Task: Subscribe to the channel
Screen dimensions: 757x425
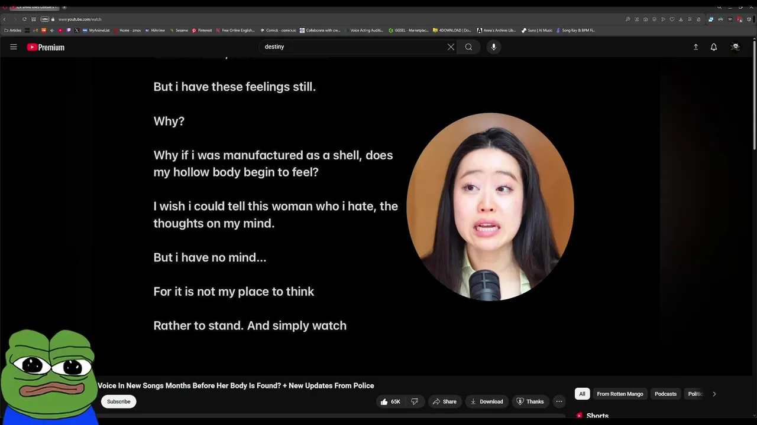Action: pos(118,401)
